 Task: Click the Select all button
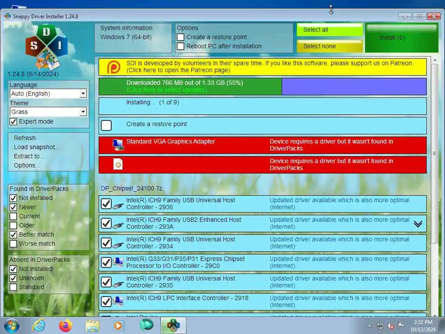(x=330, y=30)
